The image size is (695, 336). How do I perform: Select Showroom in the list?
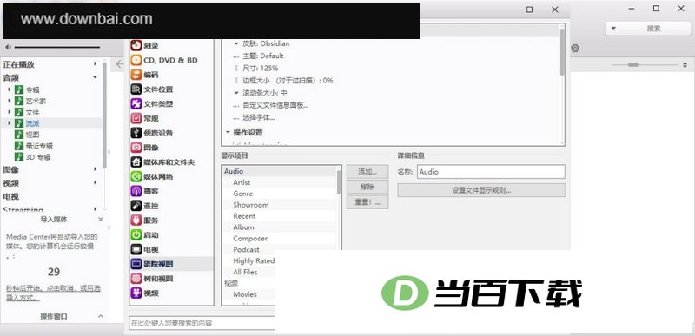(x=251, y=205)
